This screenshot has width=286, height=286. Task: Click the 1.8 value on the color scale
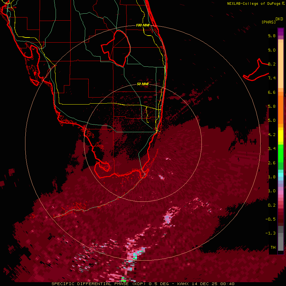[x=272, y=177]
